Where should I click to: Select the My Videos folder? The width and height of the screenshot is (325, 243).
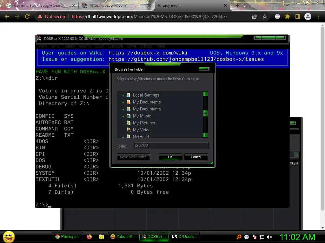143,130
